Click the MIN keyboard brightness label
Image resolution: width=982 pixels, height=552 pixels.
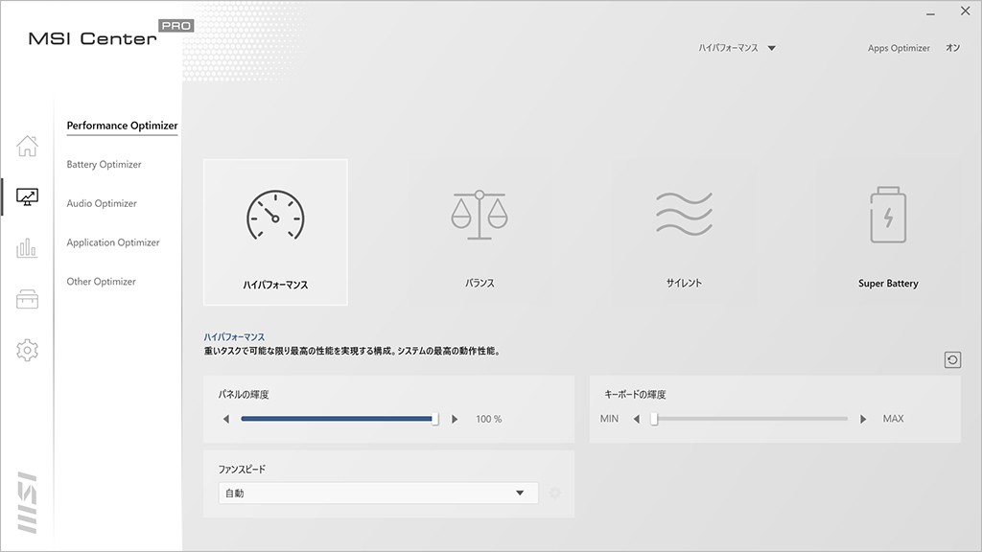609,419
